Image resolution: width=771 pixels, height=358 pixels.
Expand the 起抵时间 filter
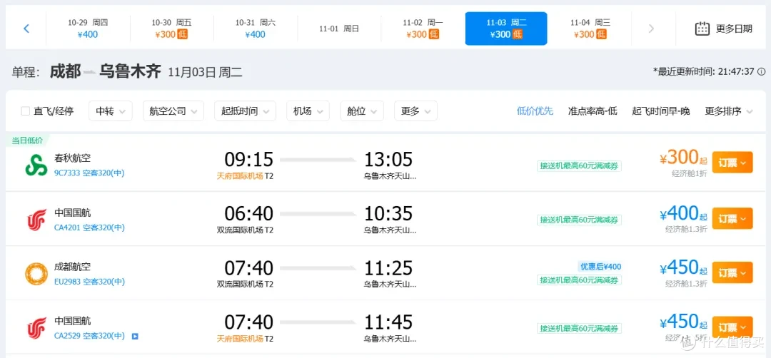pos(245,111)
